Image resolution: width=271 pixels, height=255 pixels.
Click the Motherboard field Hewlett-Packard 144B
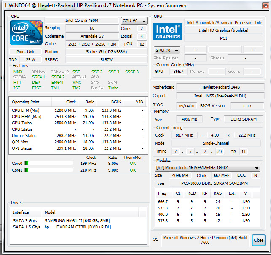[x=220, y=87]
